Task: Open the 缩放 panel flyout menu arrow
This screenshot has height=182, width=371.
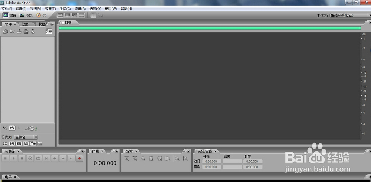Action: click(x=188, y=151)
